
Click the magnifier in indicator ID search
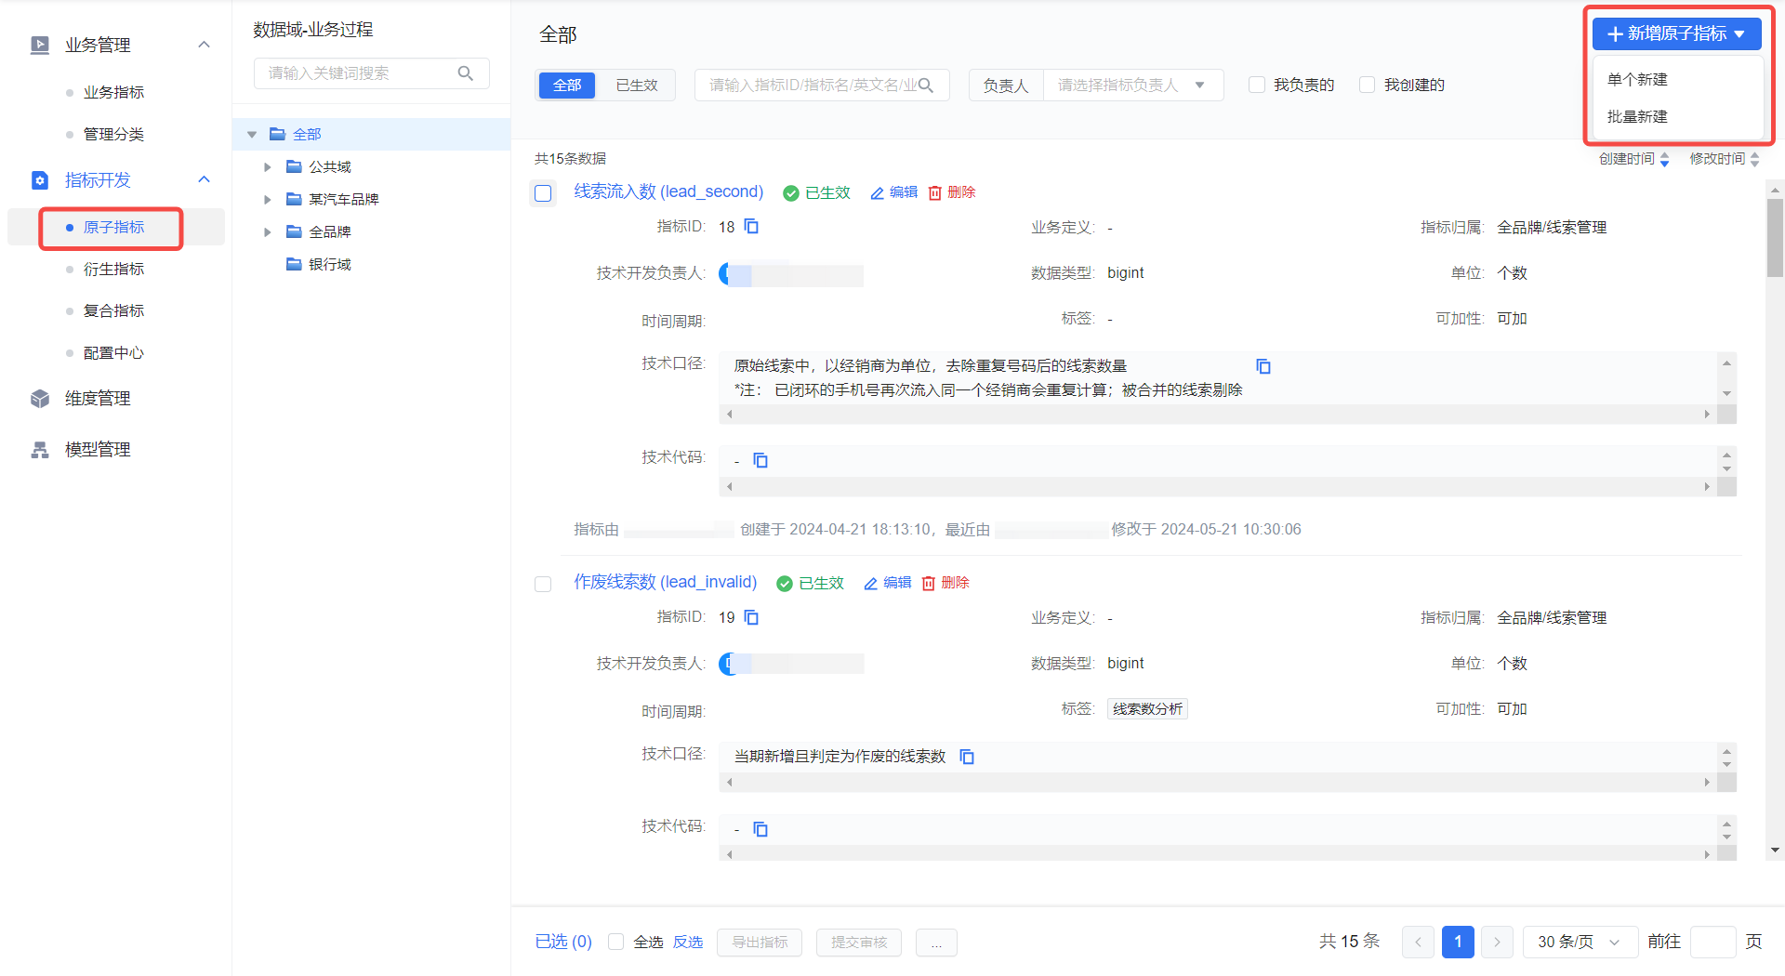pos(926,86)
